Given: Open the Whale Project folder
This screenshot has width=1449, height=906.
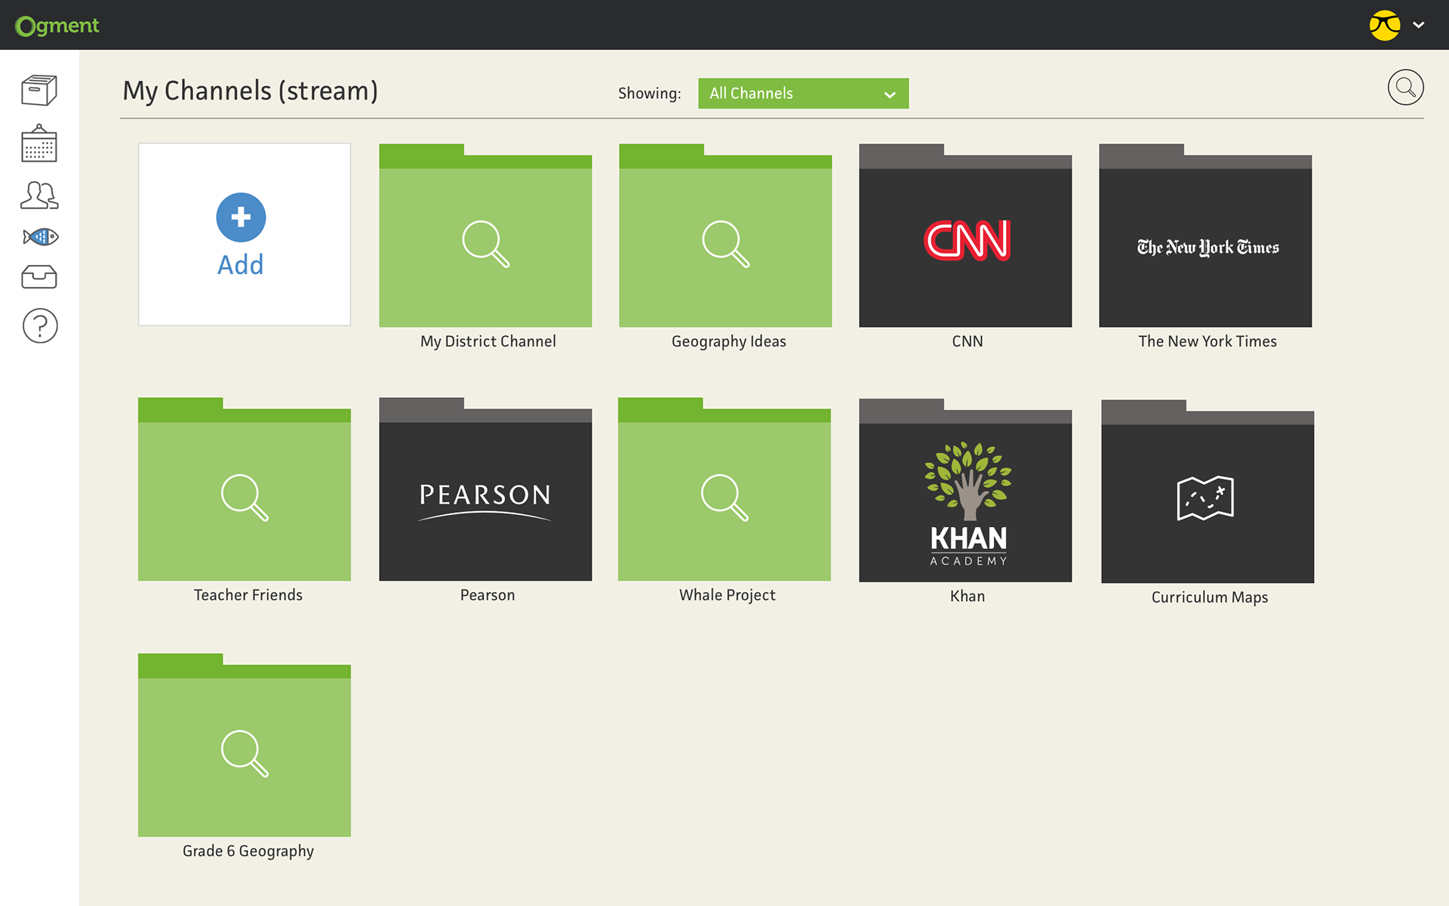Looking at the screenshot, I should (x=724, y=489).
